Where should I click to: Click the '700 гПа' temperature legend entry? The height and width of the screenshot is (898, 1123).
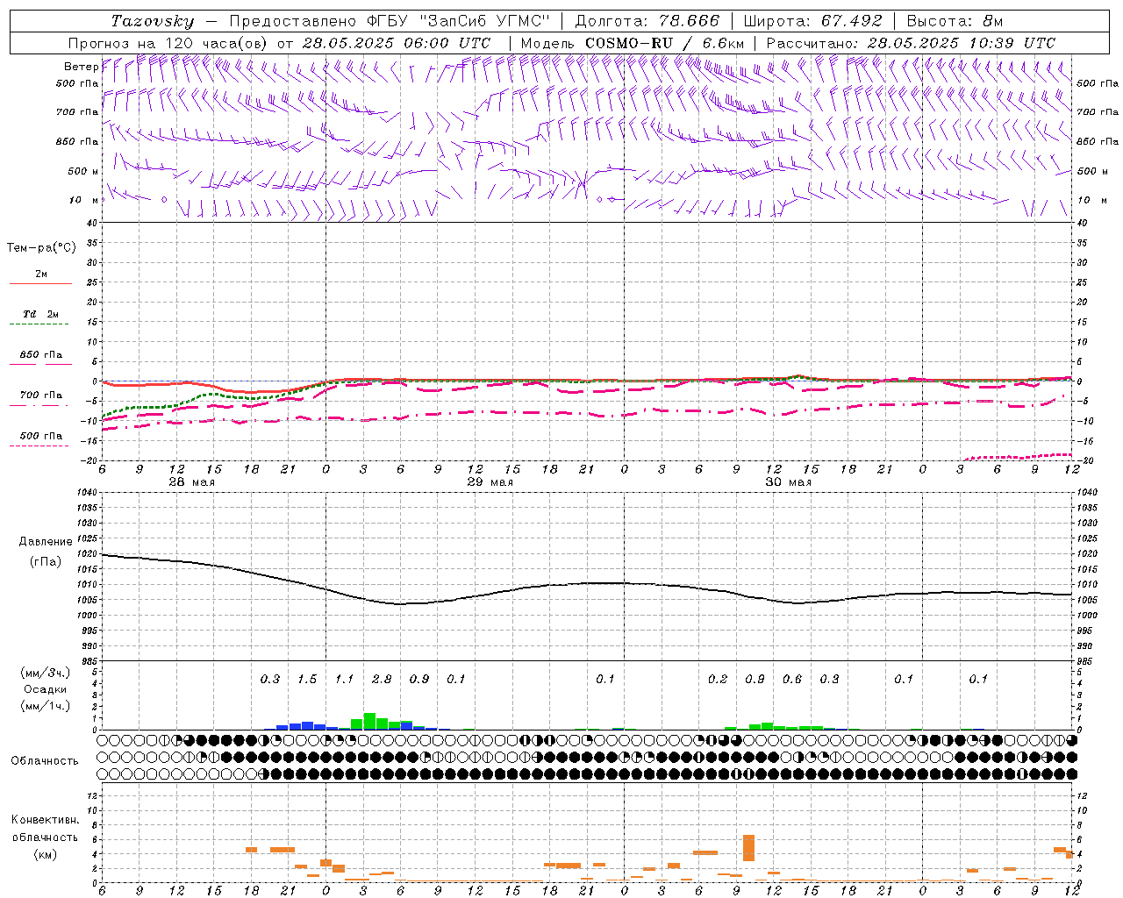pyautogui.click(x=40, y=396)
